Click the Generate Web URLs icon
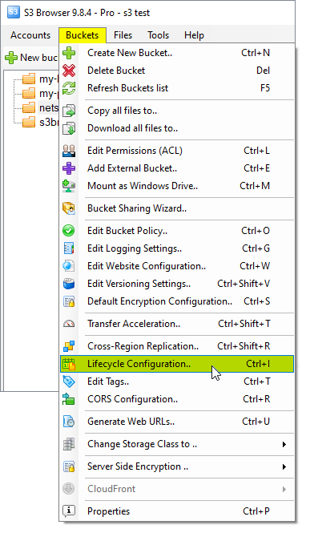This screenshot has width=314, height=541. point(69,422)
